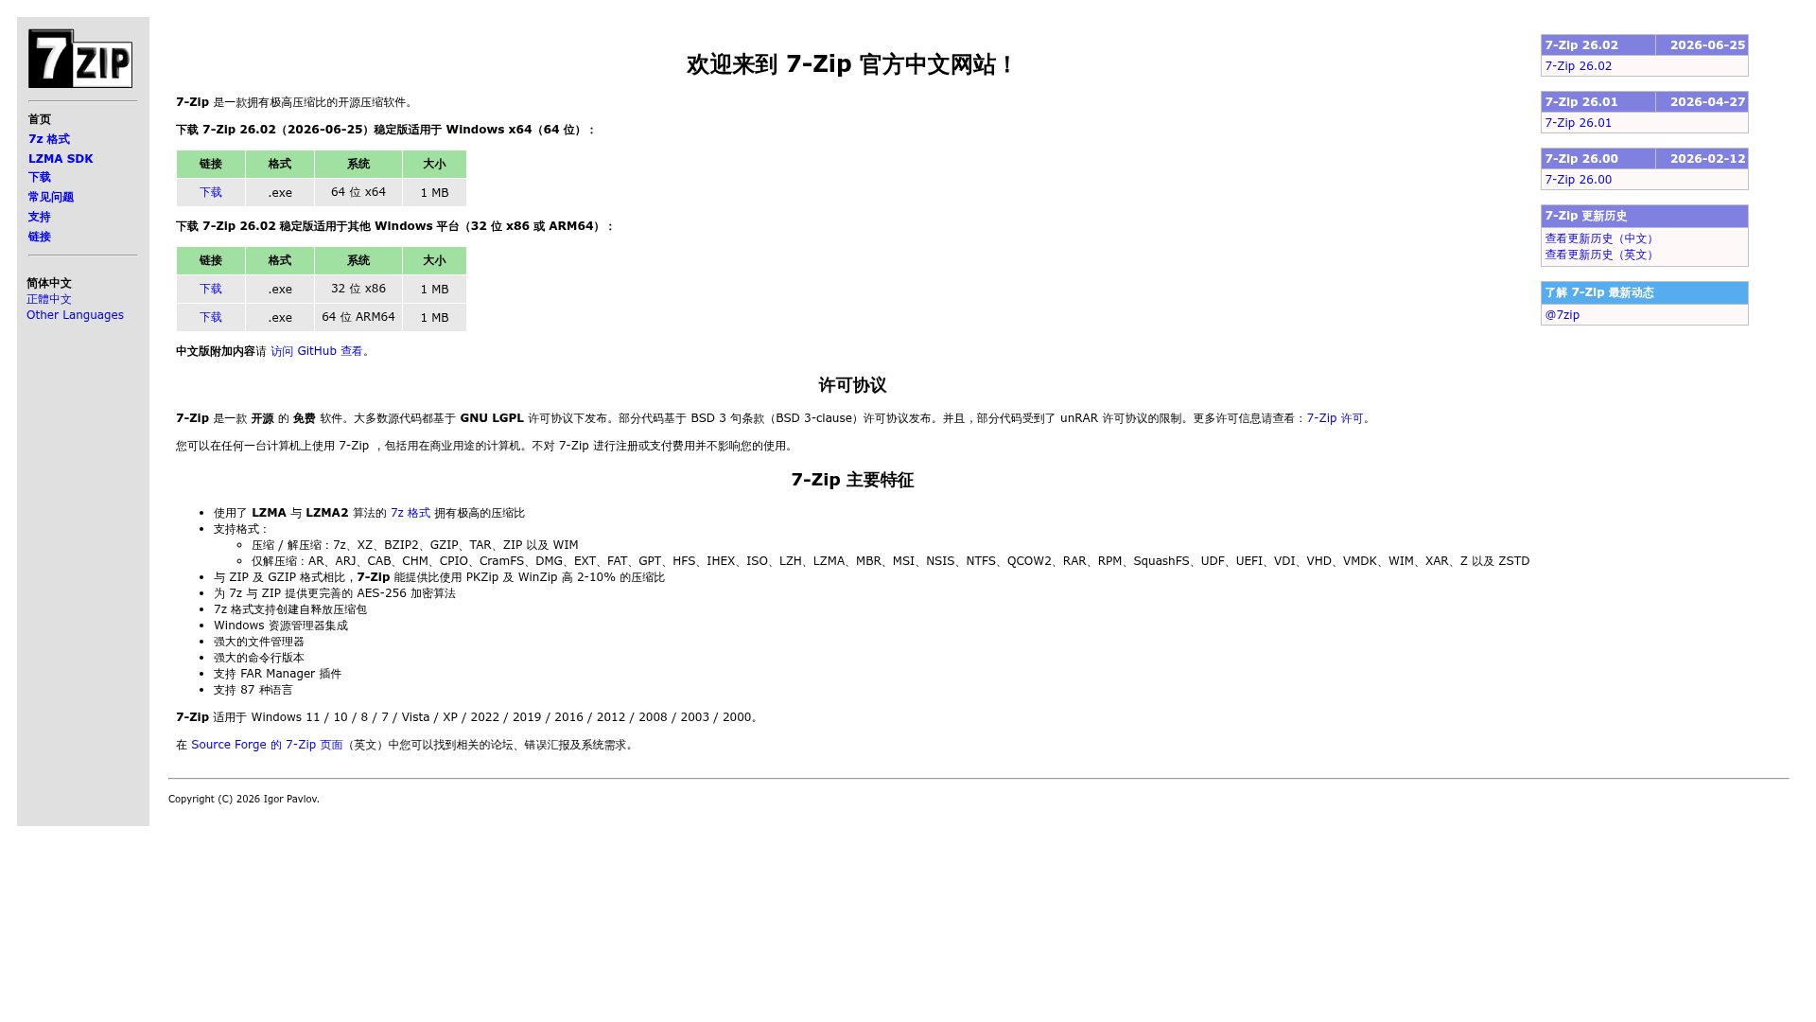Open the 下载 page in the sidebar

pyautogui.click(x=40, y=177)
